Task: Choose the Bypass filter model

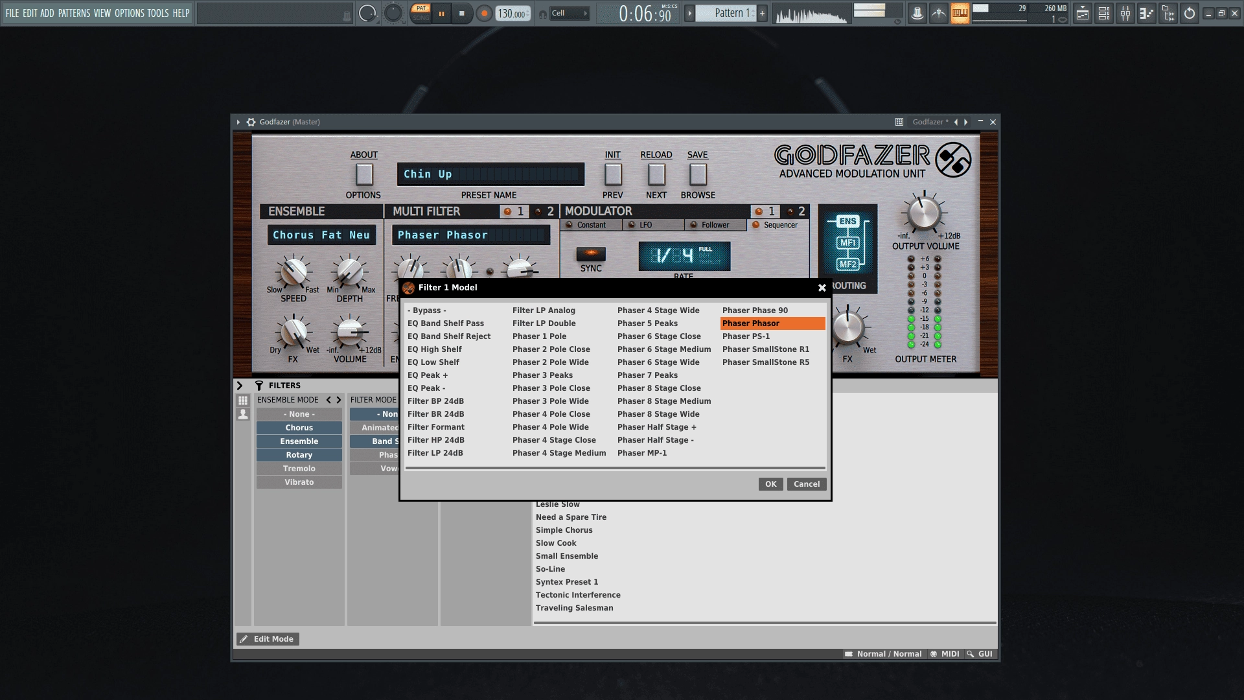Action: click(457, 310)
